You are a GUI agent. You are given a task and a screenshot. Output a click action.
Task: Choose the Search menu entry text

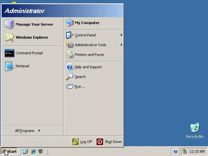pyautogui.click(x=80, y=77)
